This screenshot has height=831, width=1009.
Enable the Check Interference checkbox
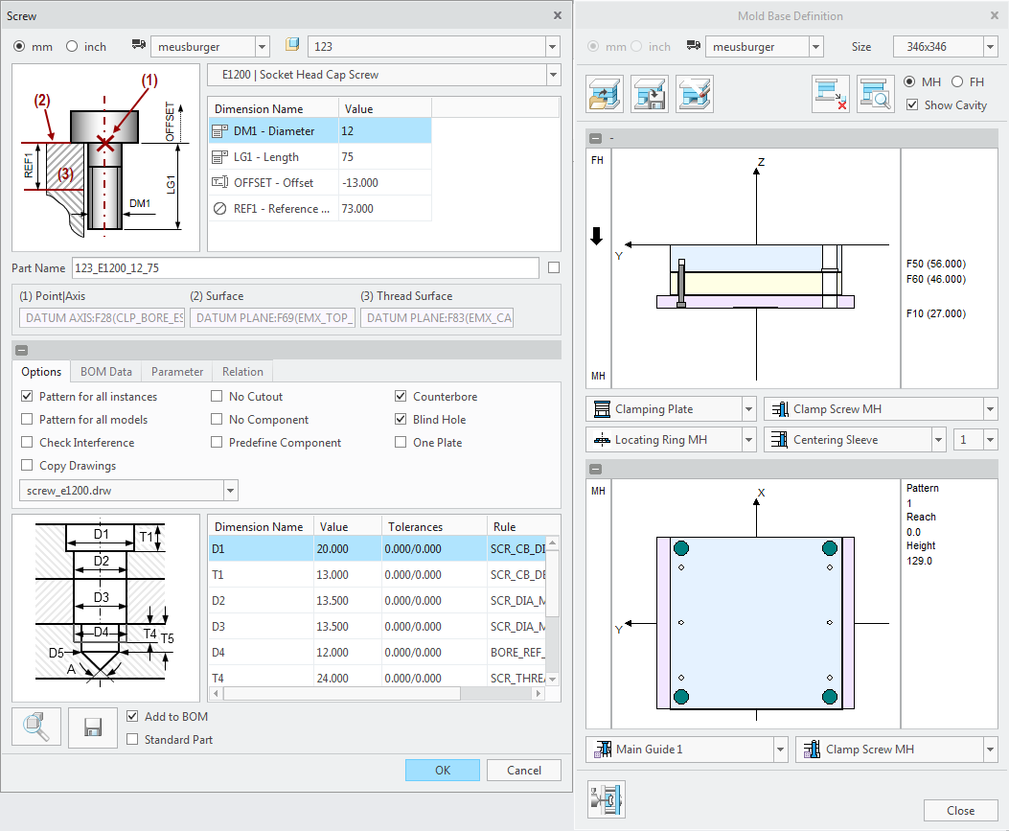tap(28, 443)
